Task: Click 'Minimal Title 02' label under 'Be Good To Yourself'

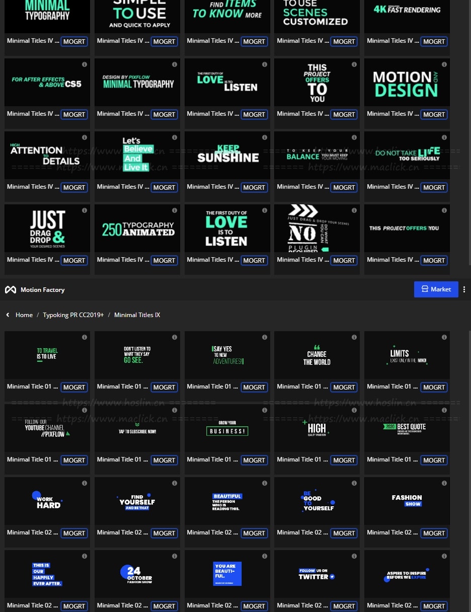Action: coord(302,532)
